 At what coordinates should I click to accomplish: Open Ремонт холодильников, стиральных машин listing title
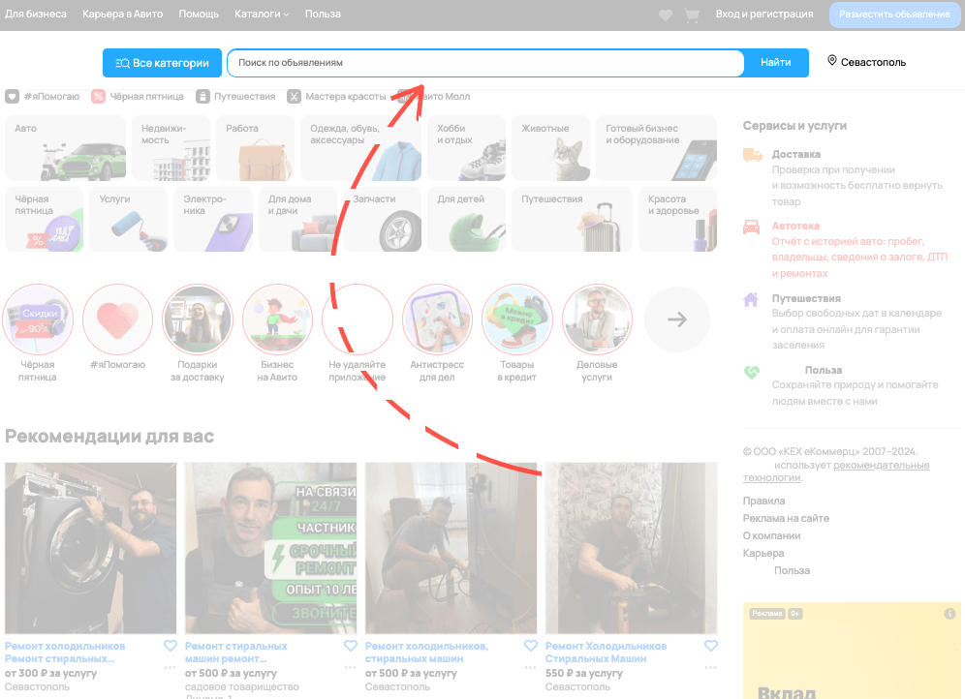[x=426, y=653]
